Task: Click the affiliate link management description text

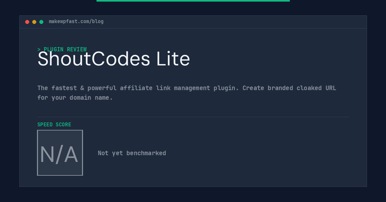Action: [187, 93]
